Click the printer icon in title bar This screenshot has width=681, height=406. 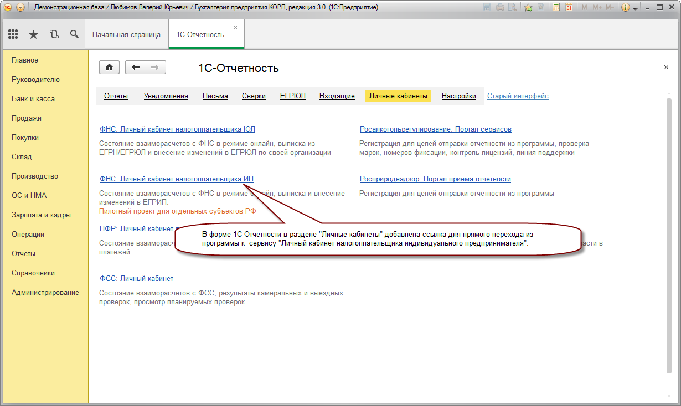pyautogui.click(x=500, y=8)
